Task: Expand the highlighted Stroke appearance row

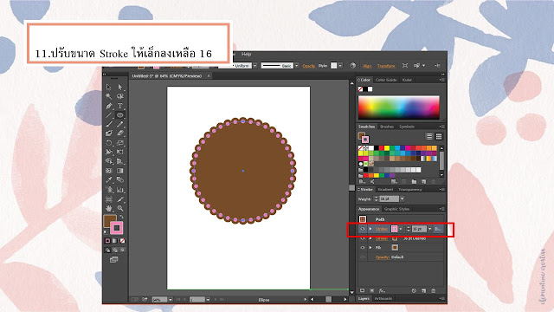Action: tap(370, 229)
